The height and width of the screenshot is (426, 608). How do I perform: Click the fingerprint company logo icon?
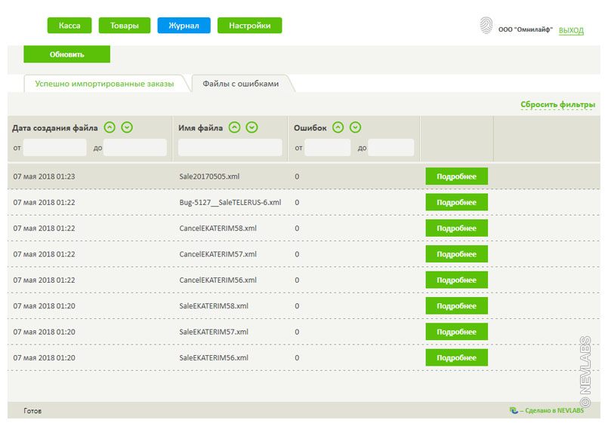coord(486,26)
